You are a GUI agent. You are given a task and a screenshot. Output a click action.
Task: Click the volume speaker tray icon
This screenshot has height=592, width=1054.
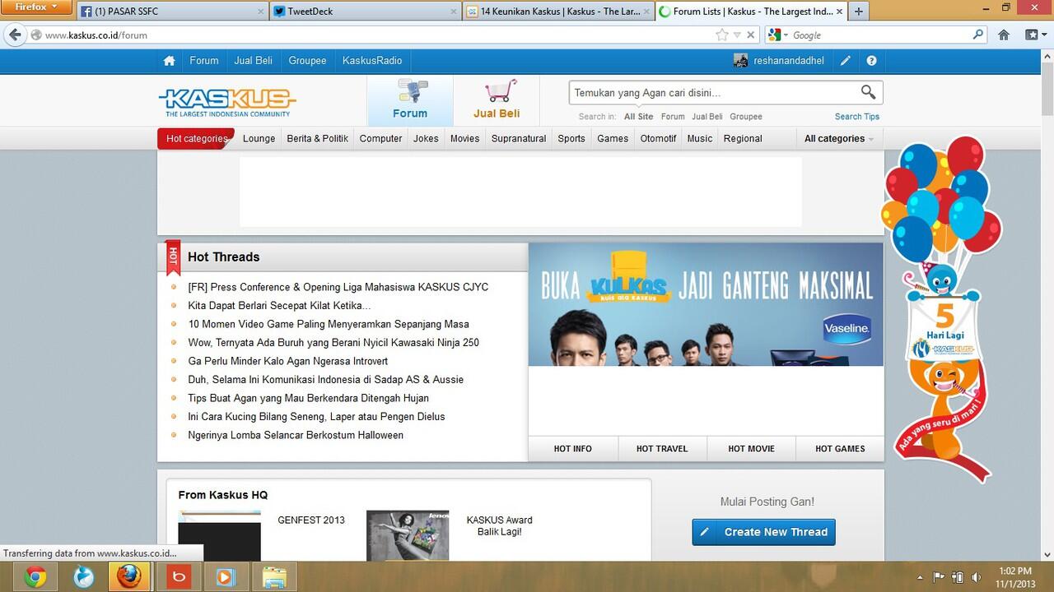[x=976, y=577]
